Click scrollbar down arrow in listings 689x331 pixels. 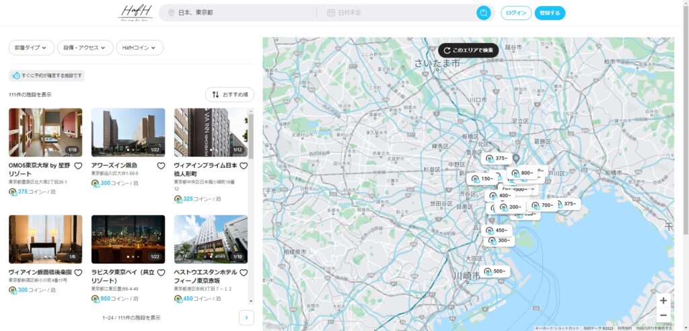click(251, 301)
